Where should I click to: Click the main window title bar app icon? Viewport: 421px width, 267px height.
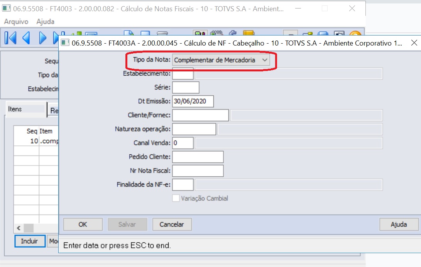(7, 8)
